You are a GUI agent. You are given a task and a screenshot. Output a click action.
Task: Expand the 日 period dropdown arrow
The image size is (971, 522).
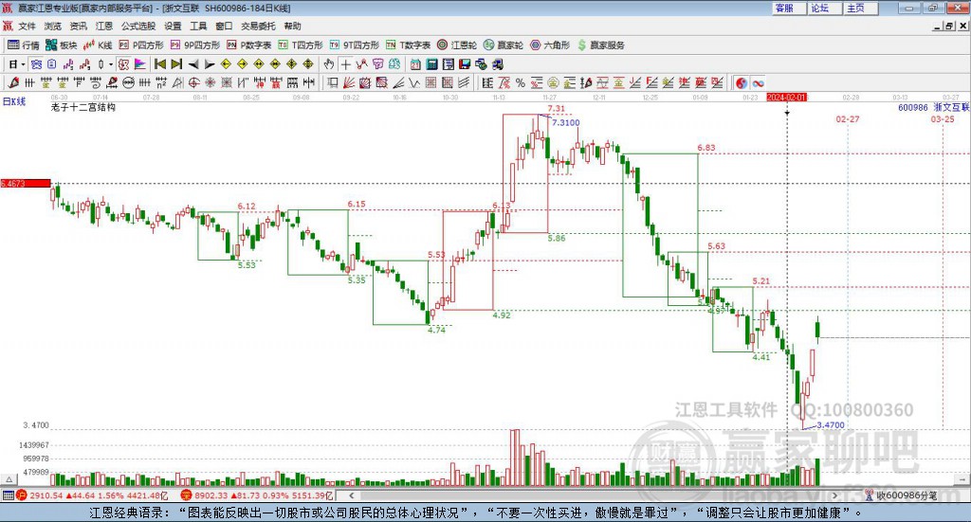click(x=23, y=64)
